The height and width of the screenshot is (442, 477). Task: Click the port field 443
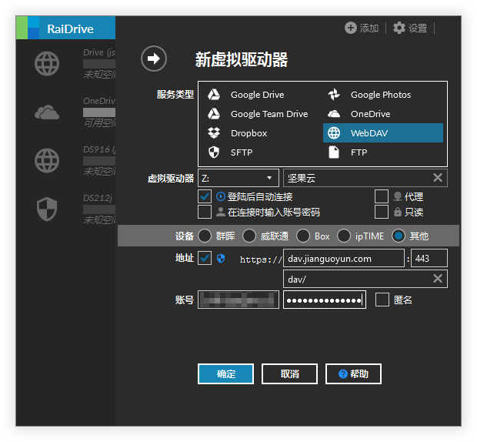(x=429, y=258)
